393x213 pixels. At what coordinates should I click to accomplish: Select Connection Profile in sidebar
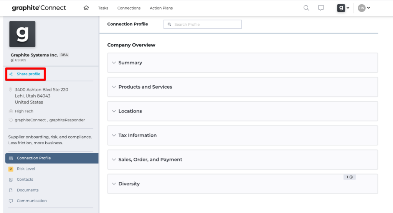[52, 158]
